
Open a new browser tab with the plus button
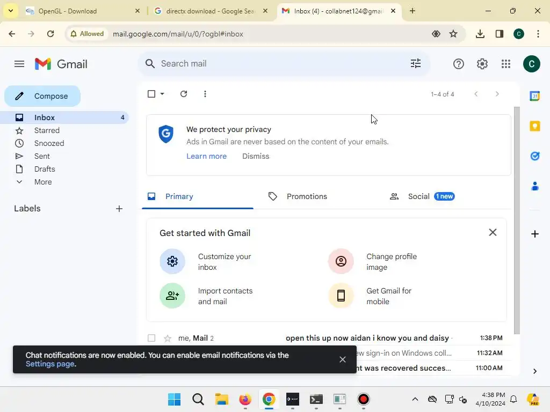pyautogui.click(x=412, y=11)
